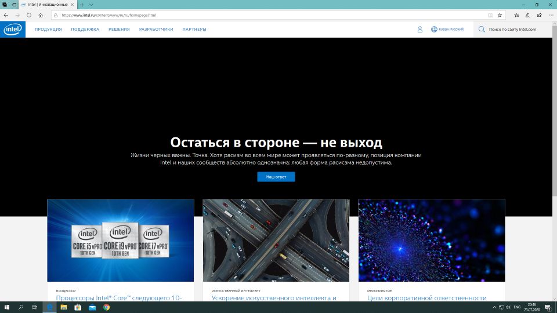This screenshot has width=557, height=313.
Task: Click the volume icon in system tray
Action: click(508, 307)
